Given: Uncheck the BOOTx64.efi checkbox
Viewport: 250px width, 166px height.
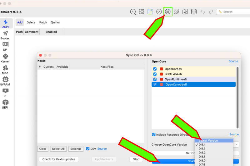Looking at the screenshot, I should click(x=155, y=74).
